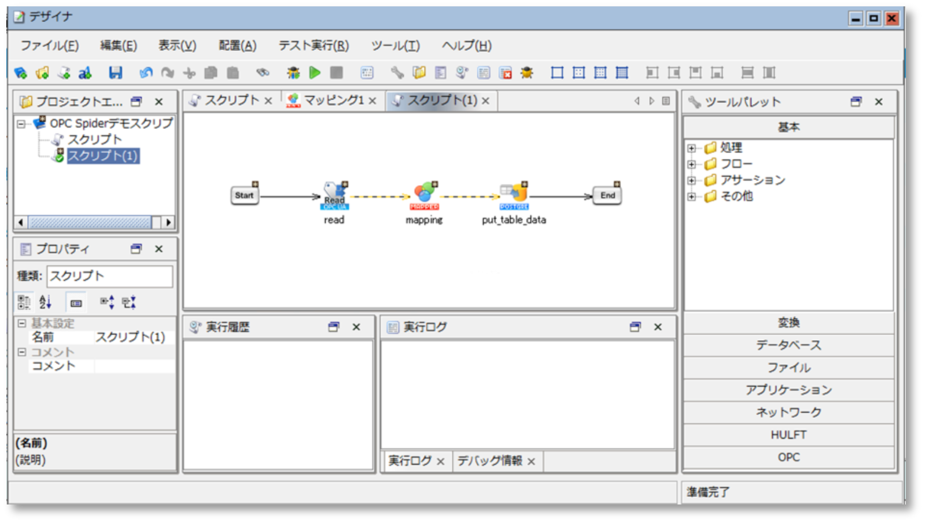
Task: Select the put_table_data PostgreSQL component icon
Action: [x=514, y=195]
